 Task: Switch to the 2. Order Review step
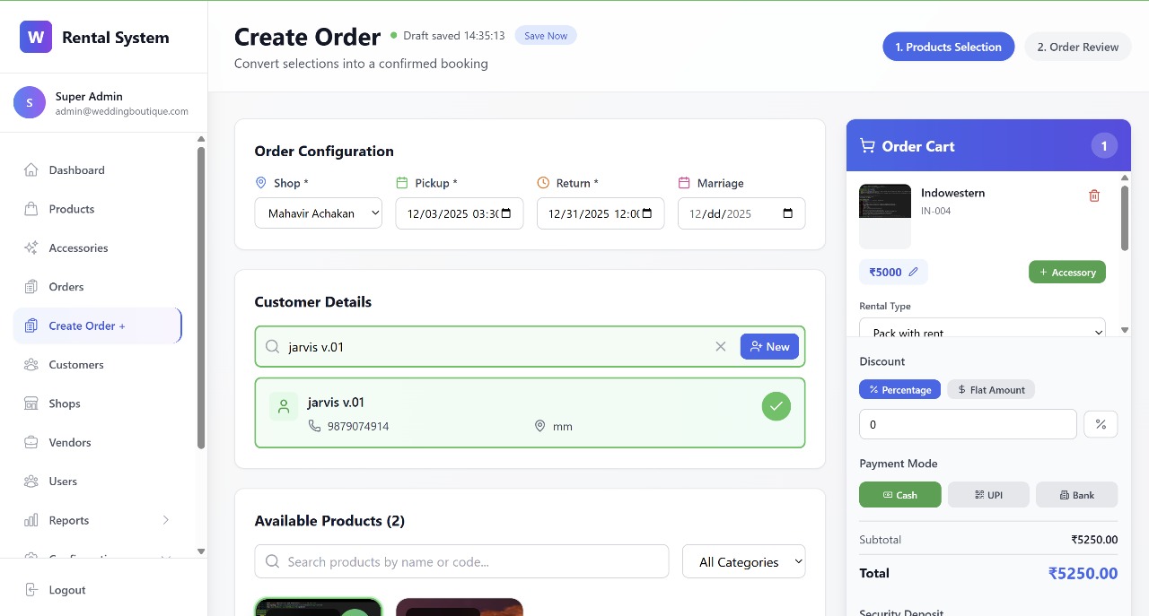(x=1077, y=47)
